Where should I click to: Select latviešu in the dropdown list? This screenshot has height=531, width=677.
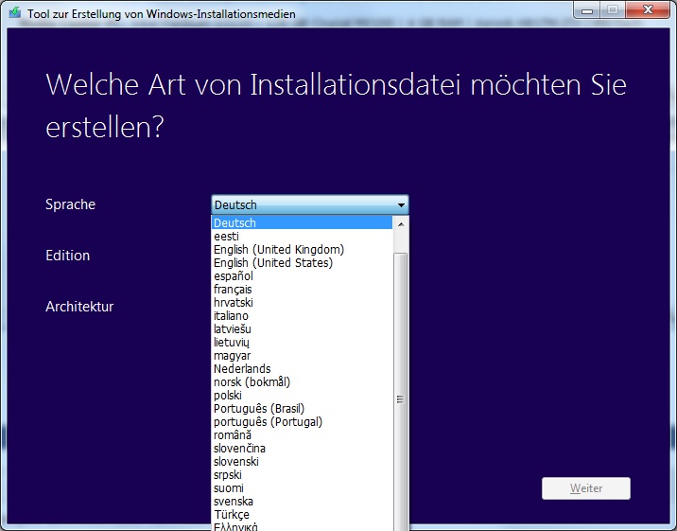(303, 329)
